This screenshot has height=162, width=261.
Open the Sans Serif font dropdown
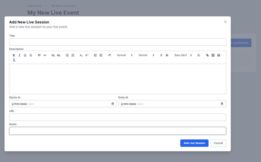coord(183,55)
